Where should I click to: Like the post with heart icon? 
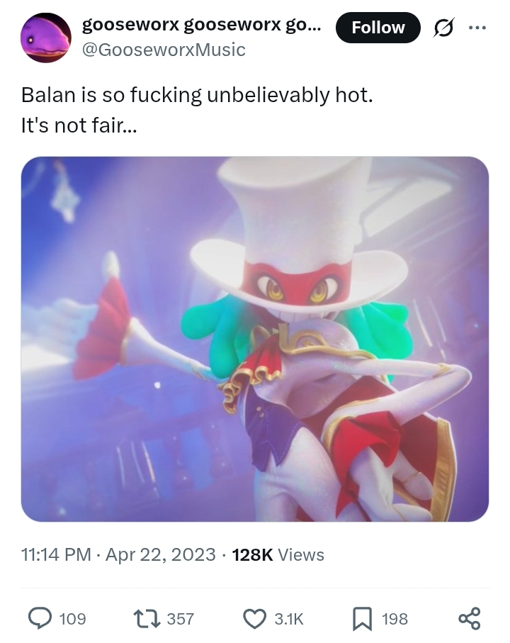[255, 618]
